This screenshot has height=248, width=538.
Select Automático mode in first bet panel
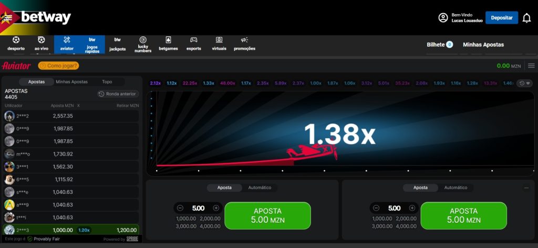coord(260,188)
